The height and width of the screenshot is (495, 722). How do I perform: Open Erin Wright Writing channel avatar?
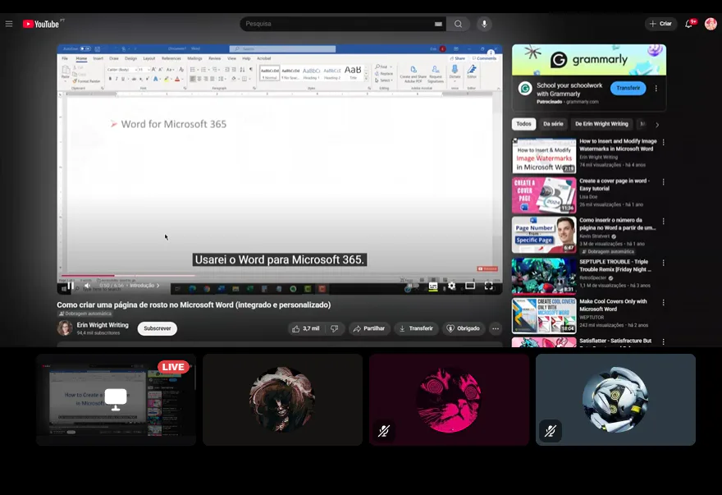(x=65, y=328)
